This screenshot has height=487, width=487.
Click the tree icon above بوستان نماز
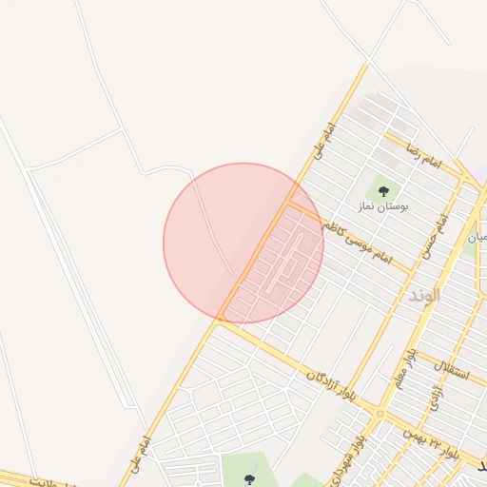click(383, 191)
